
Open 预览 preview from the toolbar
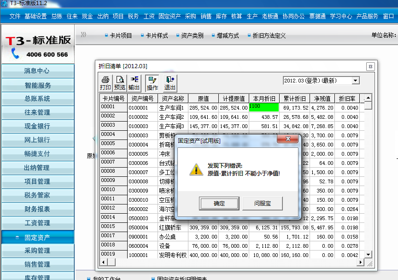[x=120, y=83]
